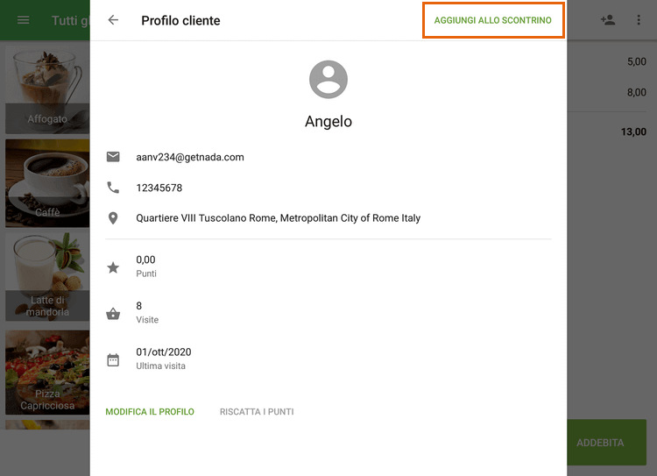Click the points star icon
Screen dimensions: 657x476
point(113,267)
